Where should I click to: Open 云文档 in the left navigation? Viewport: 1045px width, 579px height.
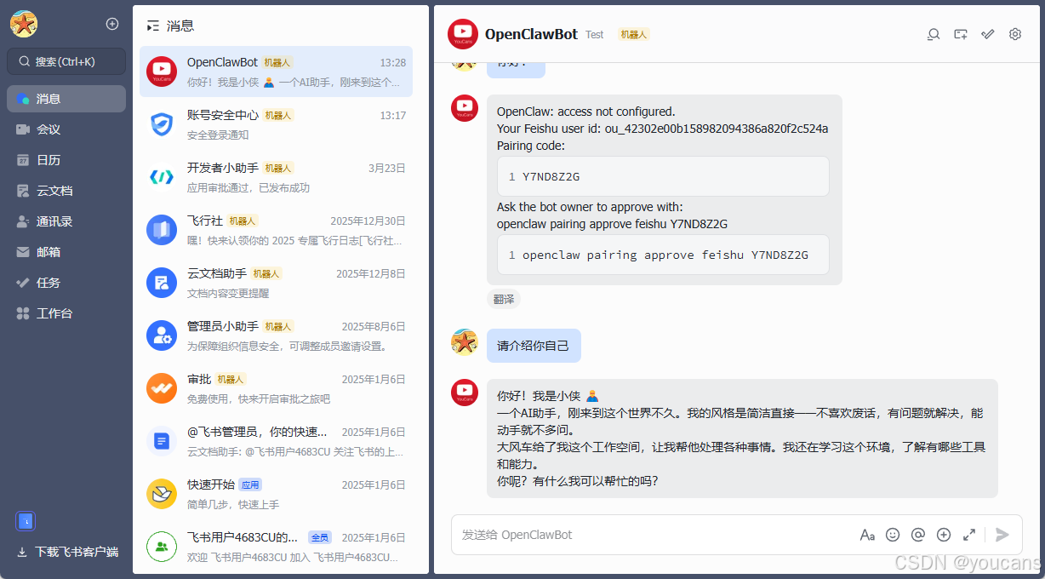point(66,191)
